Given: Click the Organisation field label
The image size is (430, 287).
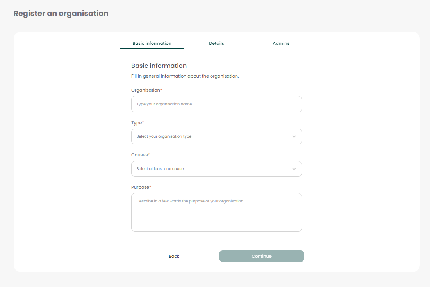Looking at the screenshot, I should (x=146, y=90).
